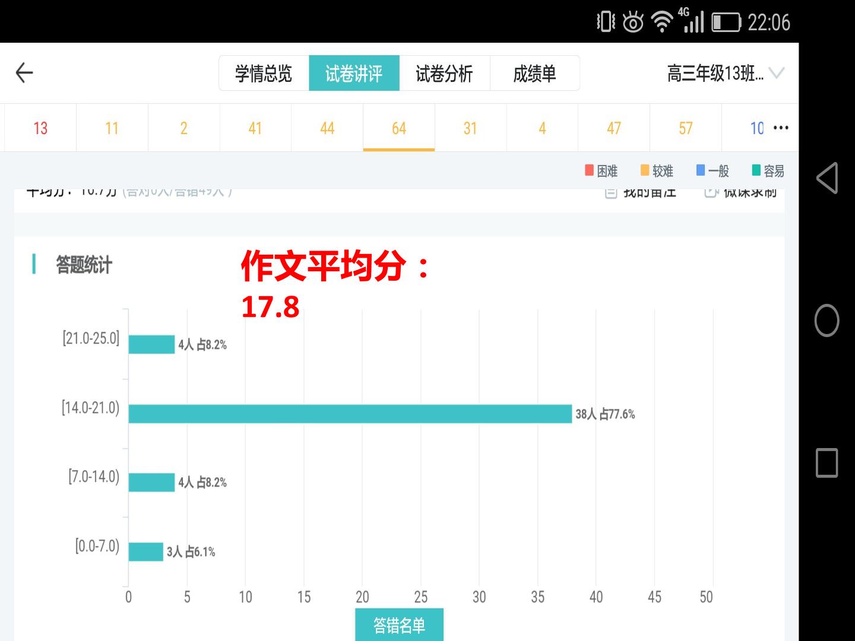Screen dimensions: 855x641
Task: Click the orange 较难 legend marker
Action: point(645,170)
